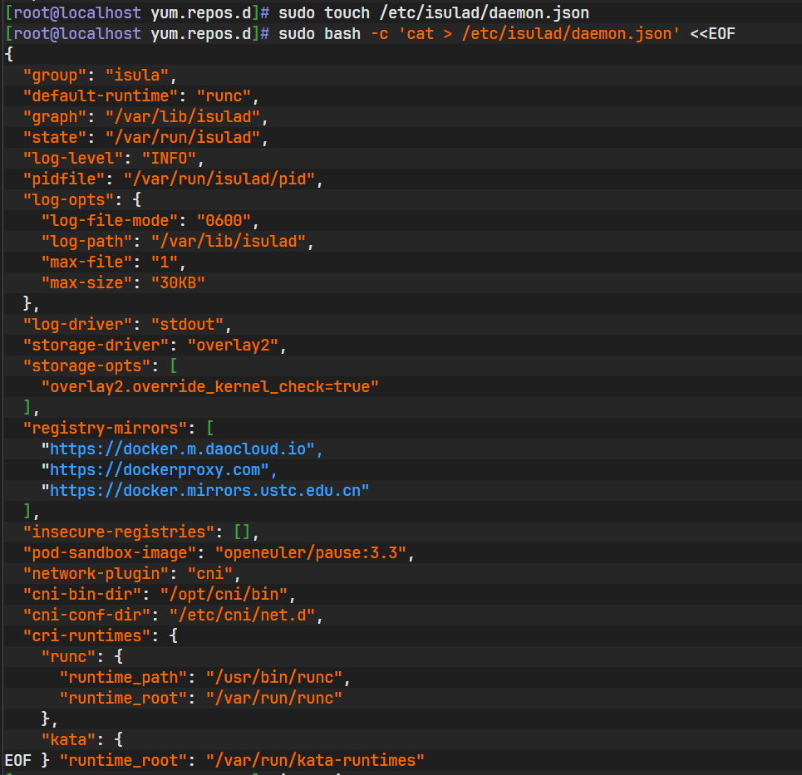Viewport: 802px width, 775px height.
Task: Click the "overlay2" storage-driver value
Action: (x=234, y=345)
